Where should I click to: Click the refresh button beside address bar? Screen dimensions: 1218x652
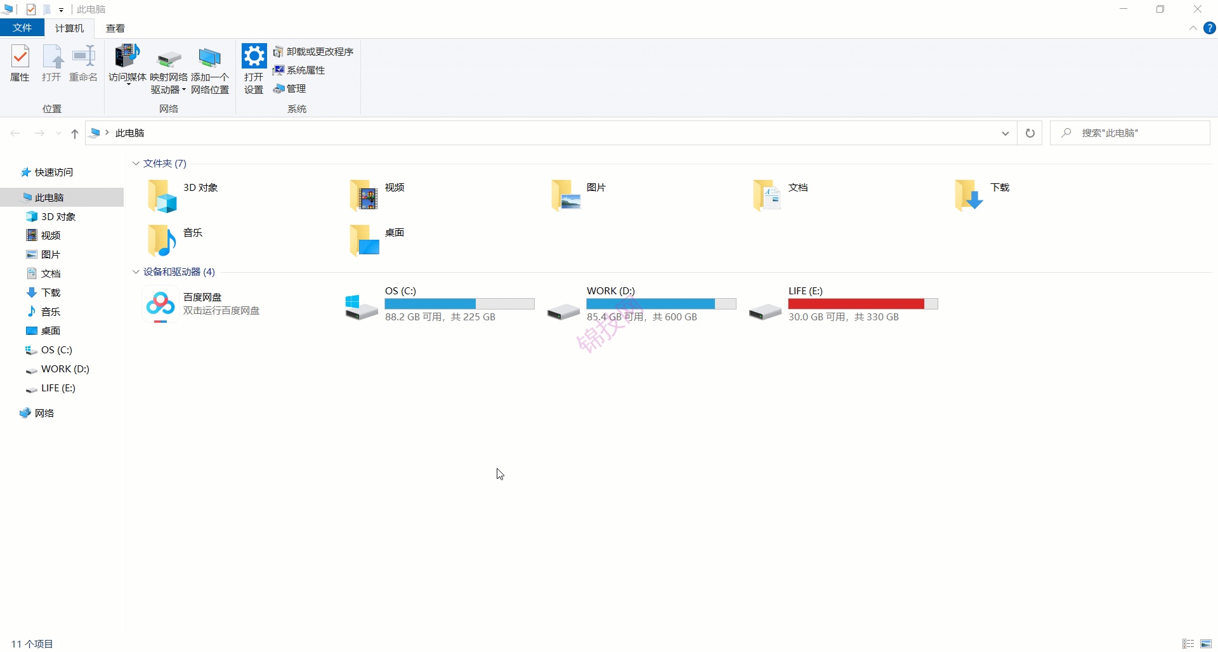(x=1030, y=133)
